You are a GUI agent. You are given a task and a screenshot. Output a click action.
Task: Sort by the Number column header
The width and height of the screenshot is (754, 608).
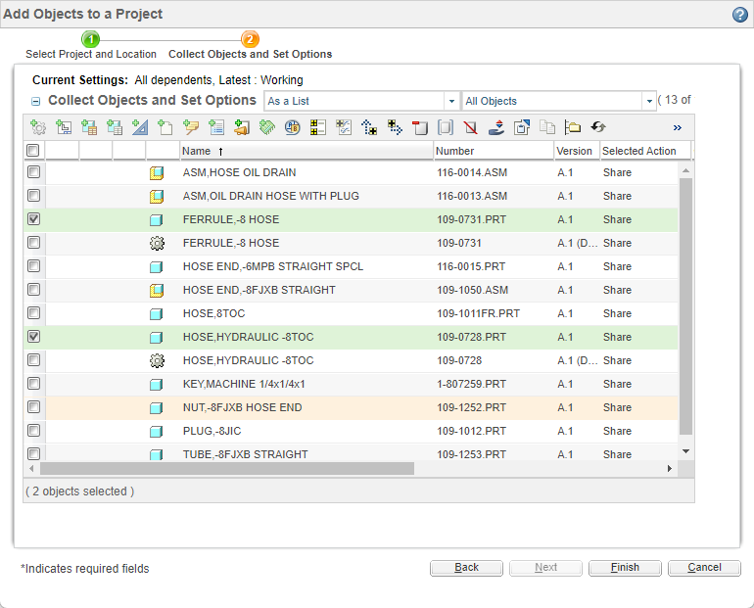coord(494,151)
